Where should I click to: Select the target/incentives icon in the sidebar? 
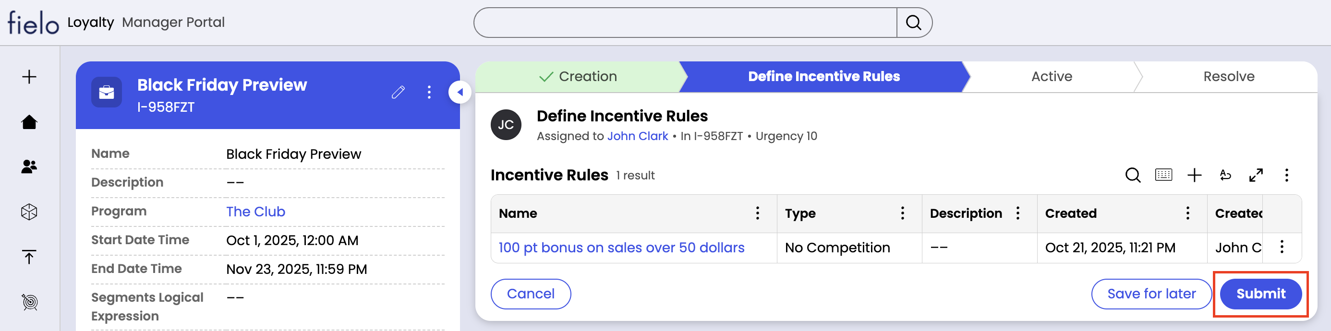point(29,302)
